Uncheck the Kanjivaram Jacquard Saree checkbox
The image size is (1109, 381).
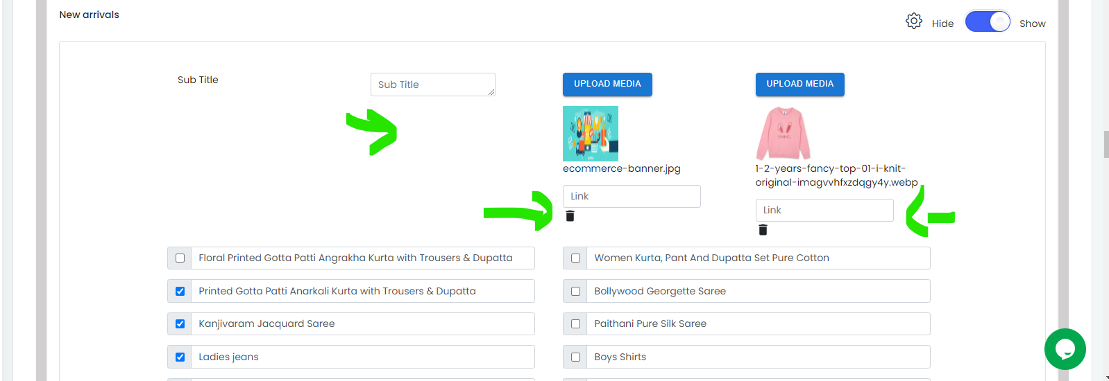pos(180,324)
